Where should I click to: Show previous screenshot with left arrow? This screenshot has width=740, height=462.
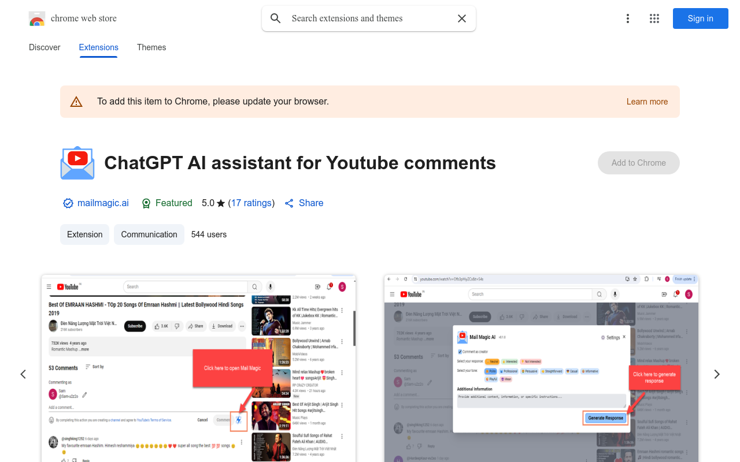(x=23, y=374)
